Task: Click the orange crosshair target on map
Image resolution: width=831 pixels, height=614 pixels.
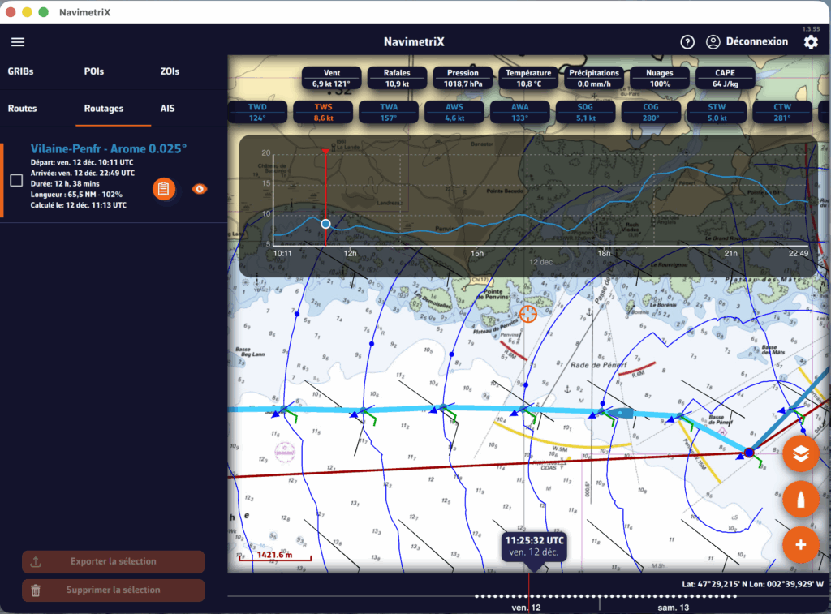Action: tap(528, 313)
